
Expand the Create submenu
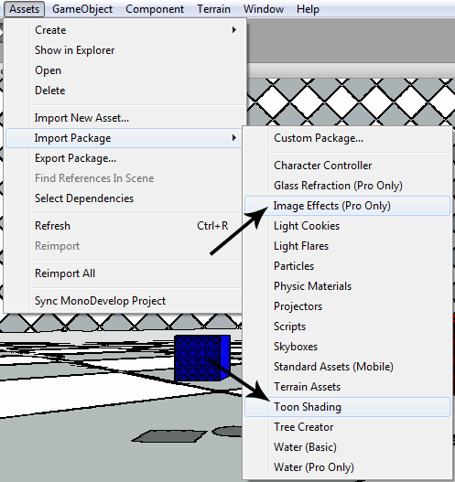pos(124,30)
